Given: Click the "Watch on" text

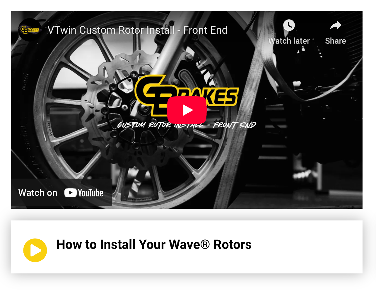Looking at the screenshot, I should [x=38, y=193].
